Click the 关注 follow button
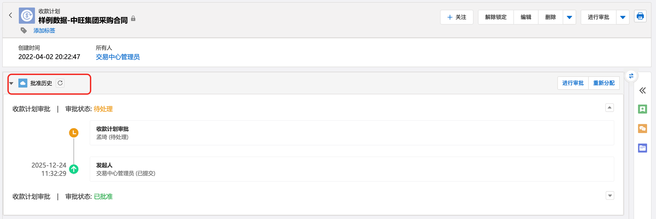656x219 pixels. click(457, 17)
